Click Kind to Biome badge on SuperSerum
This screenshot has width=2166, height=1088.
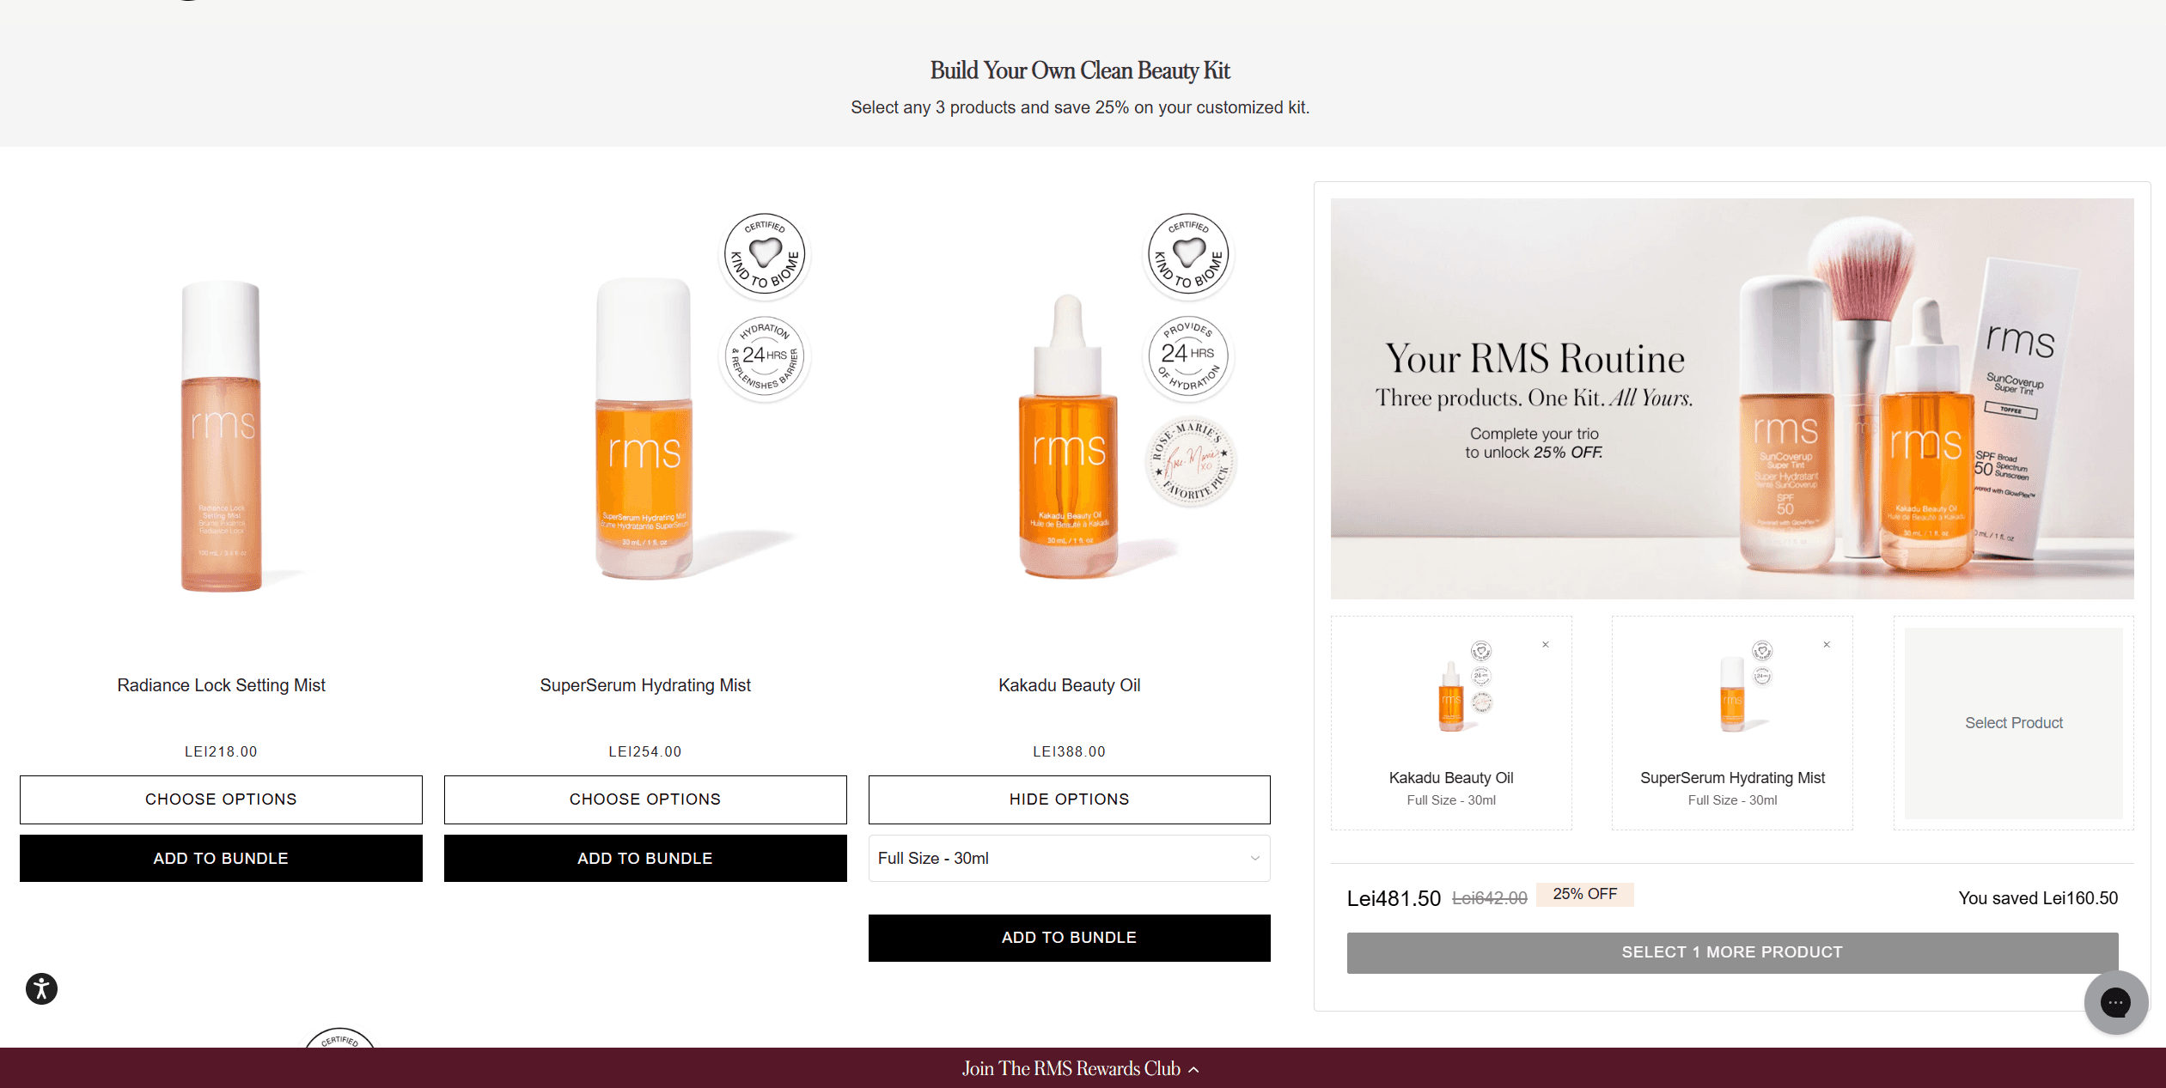[x=765, y=254]
